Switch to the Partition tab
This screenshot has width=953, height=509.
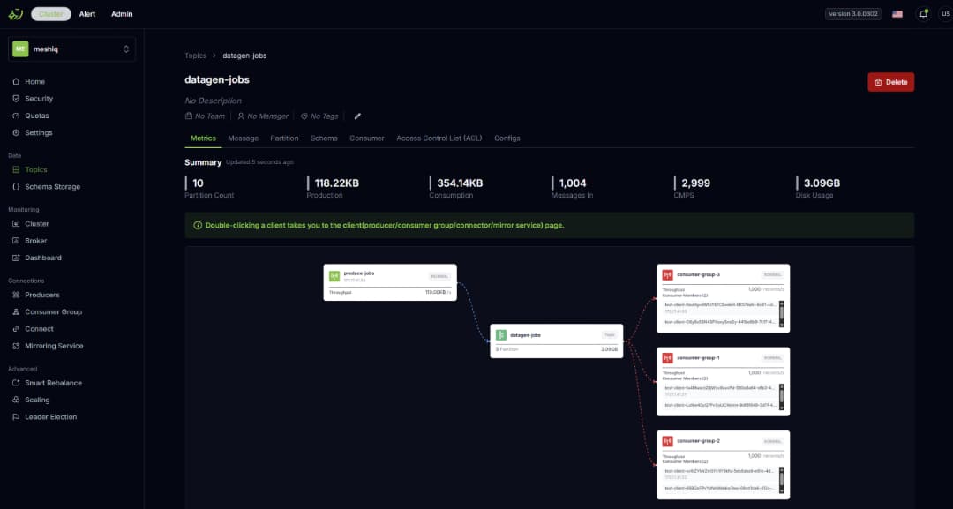click(x=284, y=138)
